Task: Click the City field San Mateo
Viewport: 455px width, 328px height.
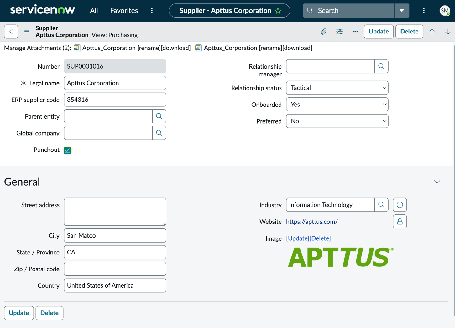Action: (115, 235)
